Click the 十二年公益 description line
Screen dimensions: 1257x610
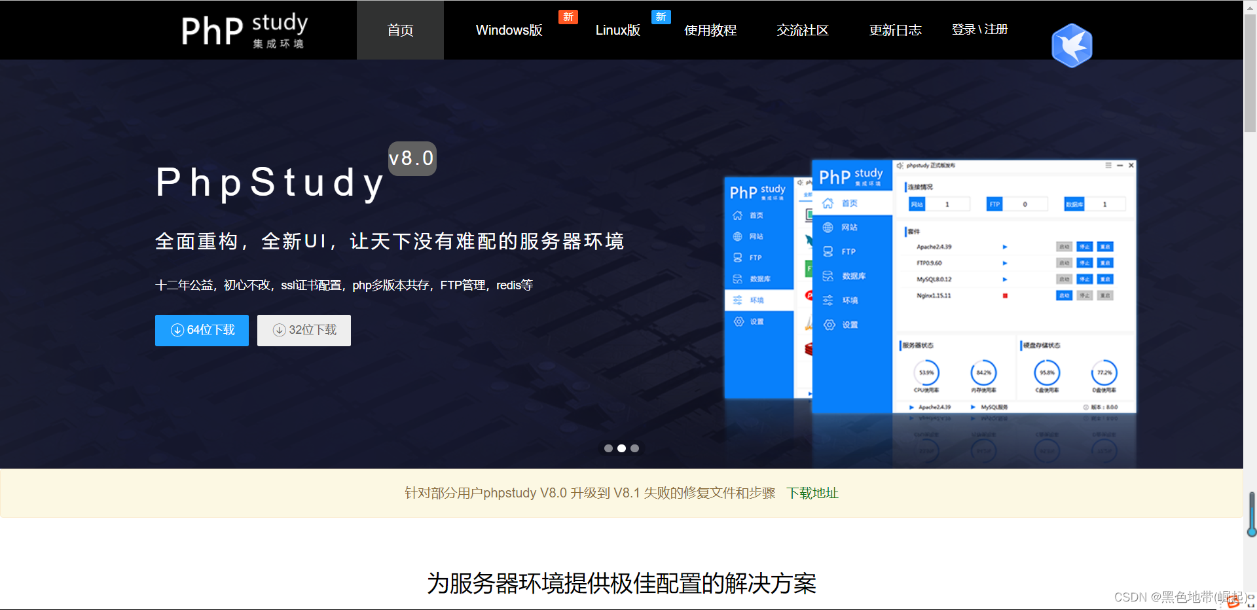pyautogui.click(x=344, y=285)
